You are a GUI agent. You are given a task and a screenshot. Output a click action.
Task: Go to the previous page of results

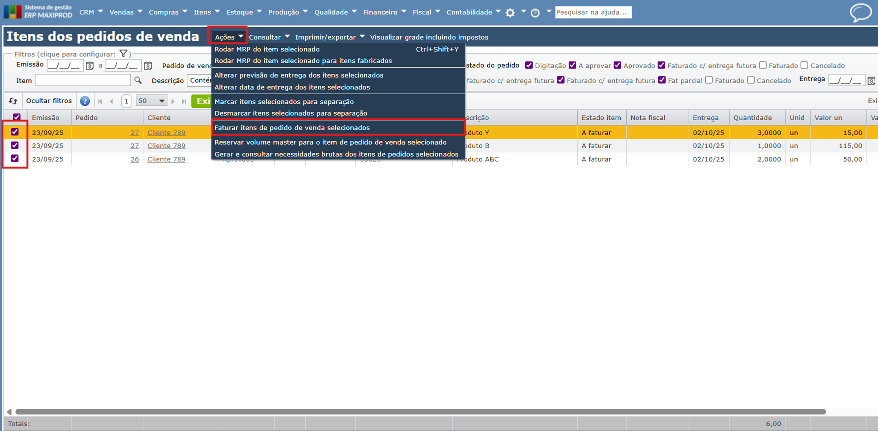[x=111, y=101]
